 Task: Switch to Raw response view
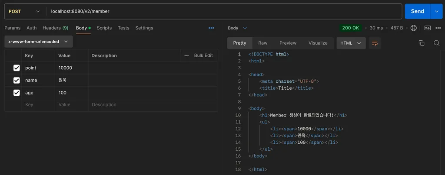point(263,43)
